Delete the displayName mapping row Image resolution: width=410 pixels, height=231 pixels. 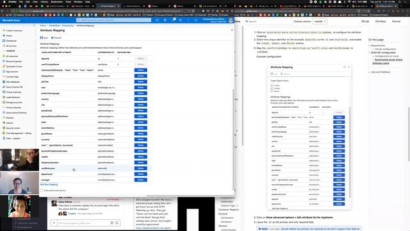click(x=141, y=76)
